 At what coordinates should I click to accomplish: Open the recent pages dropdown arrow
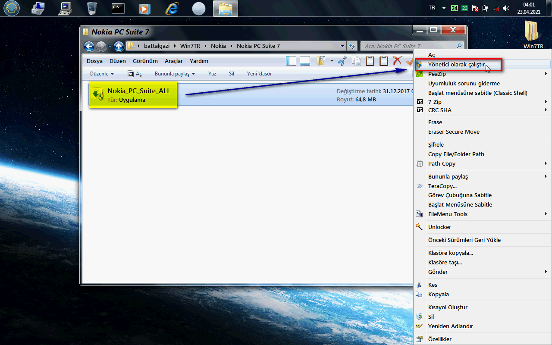pyautogui.click(x=110, y=46)
